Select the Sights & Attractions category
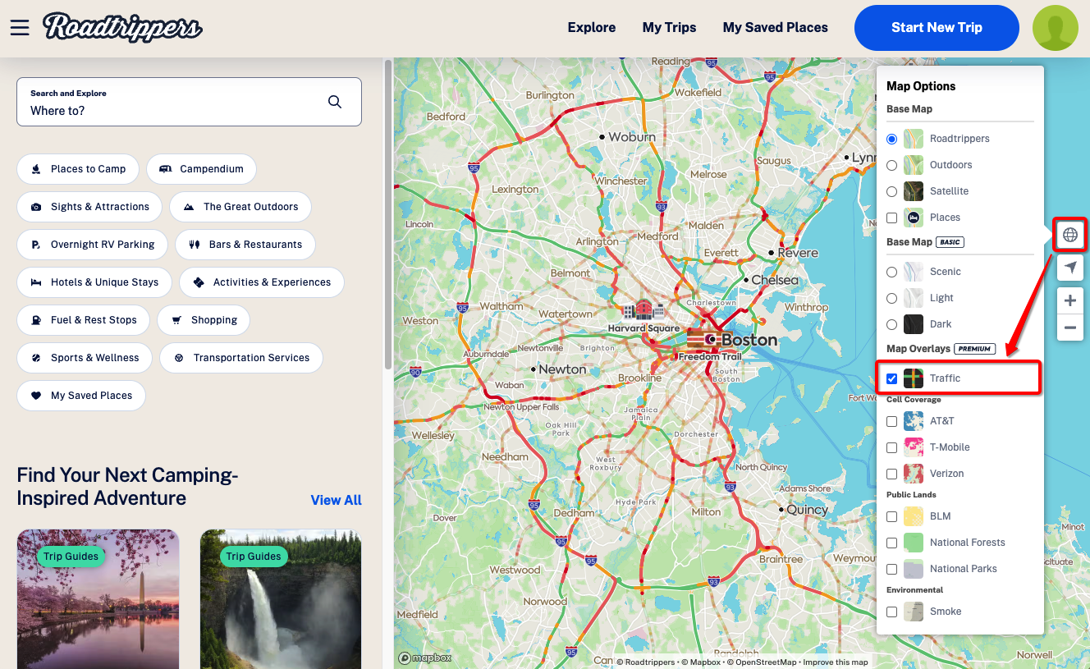 coord(89,207)
